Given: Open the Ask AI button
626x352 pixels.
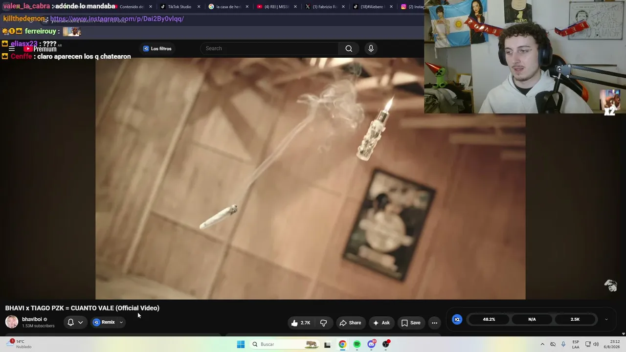Looking at the screenshot, I should pos(381,323).
